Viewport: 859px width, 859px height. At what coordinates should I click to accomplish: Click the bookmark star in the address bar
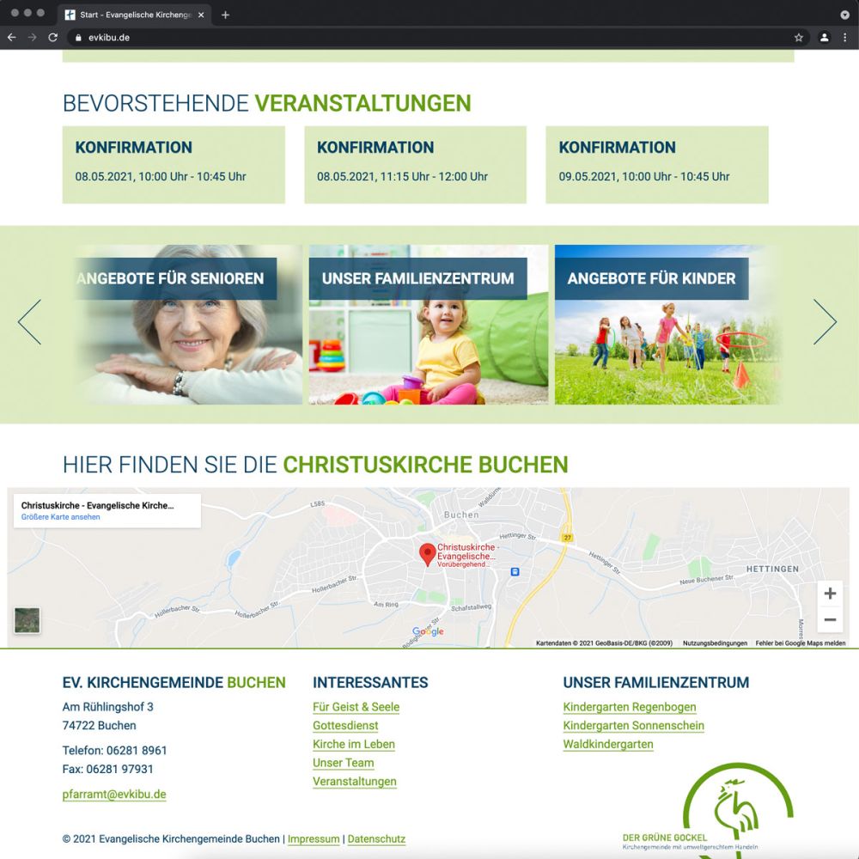point(799,38)
